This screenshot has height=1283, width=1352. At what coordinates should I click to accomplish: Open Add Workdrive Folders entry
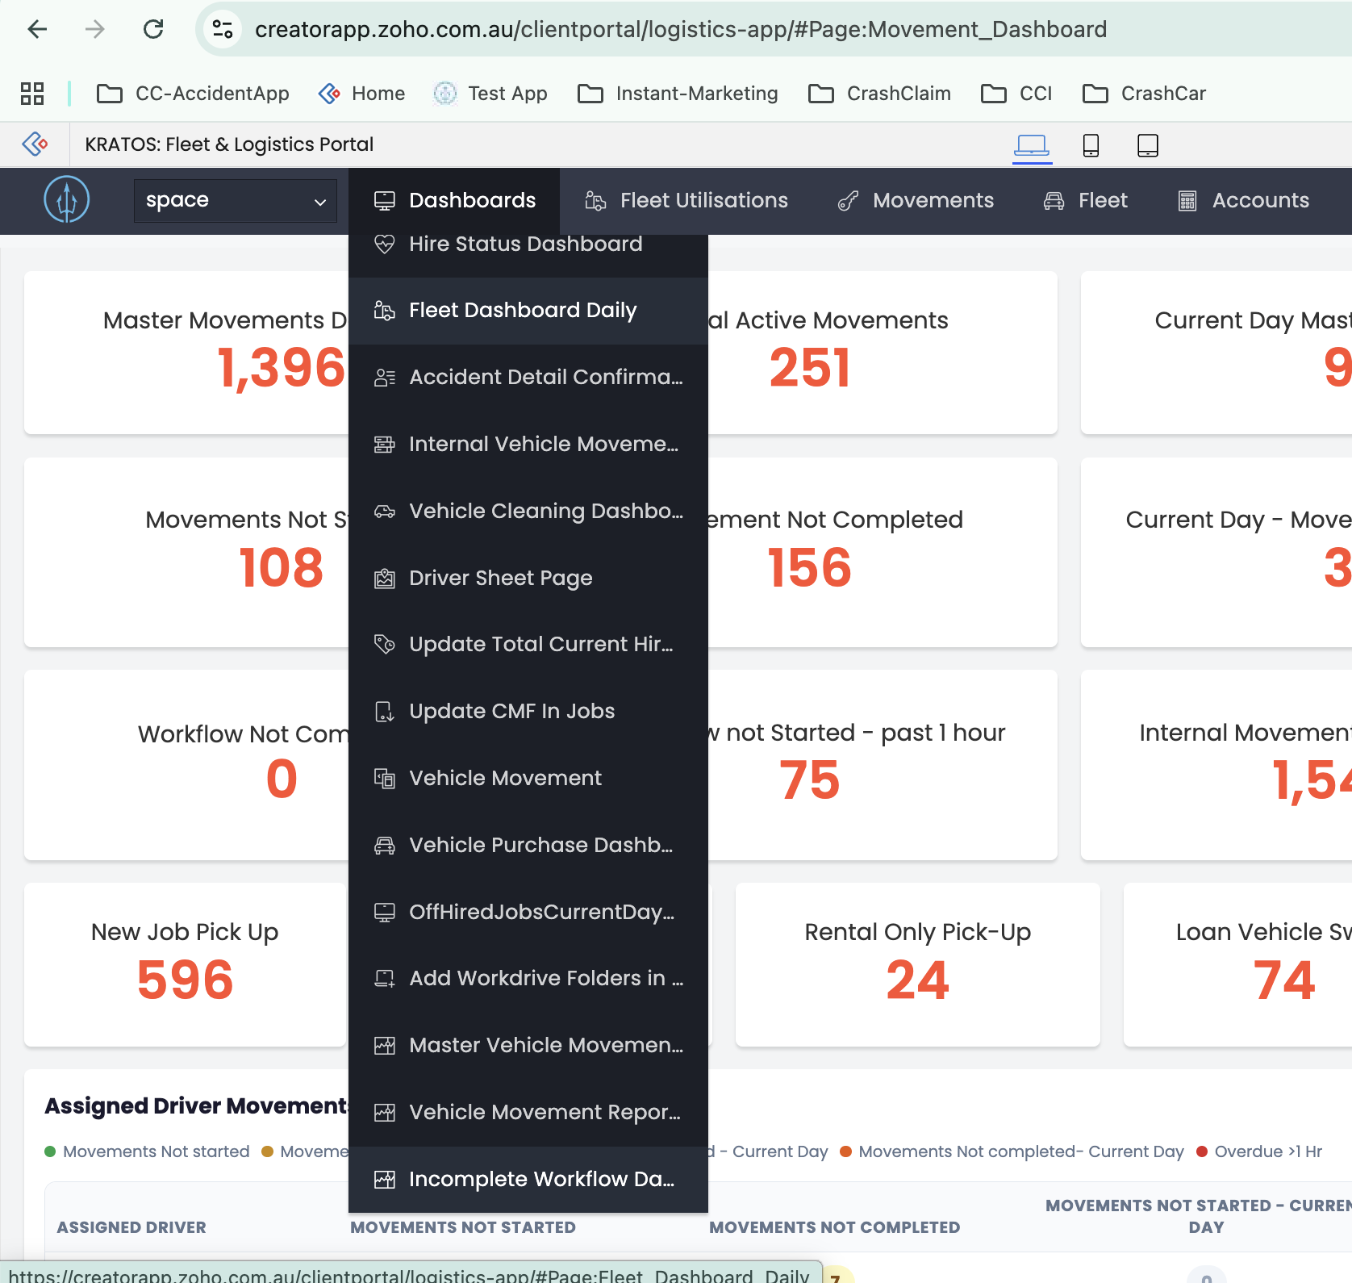(x=528, y=979)
